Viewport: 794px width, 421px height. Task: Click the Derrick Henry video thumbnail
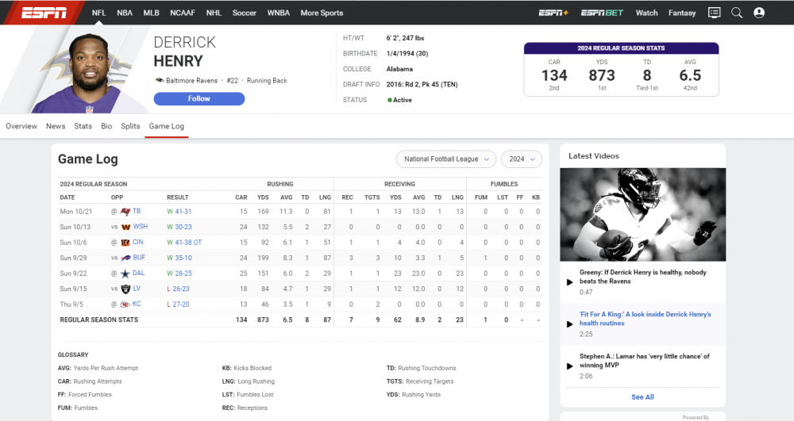coord(642,214)
